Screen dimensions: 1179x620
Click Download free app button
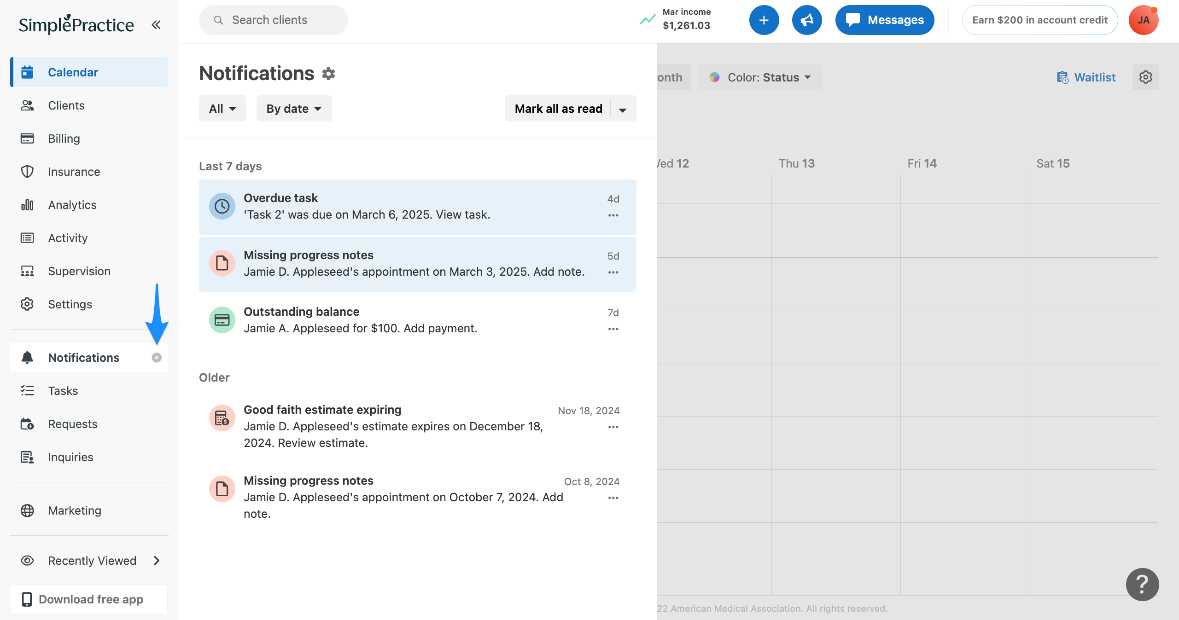tap(89, 599)
